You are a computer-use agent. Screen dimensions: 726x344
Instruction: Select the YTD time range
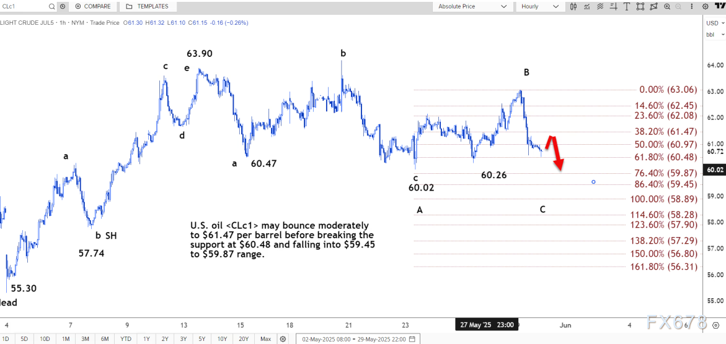pyautogui.click(x=126, y=339)
